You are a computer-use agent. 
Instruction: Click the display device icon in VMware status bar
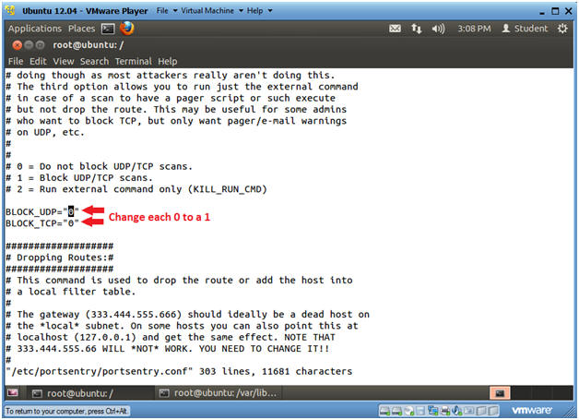coord(469,411)
